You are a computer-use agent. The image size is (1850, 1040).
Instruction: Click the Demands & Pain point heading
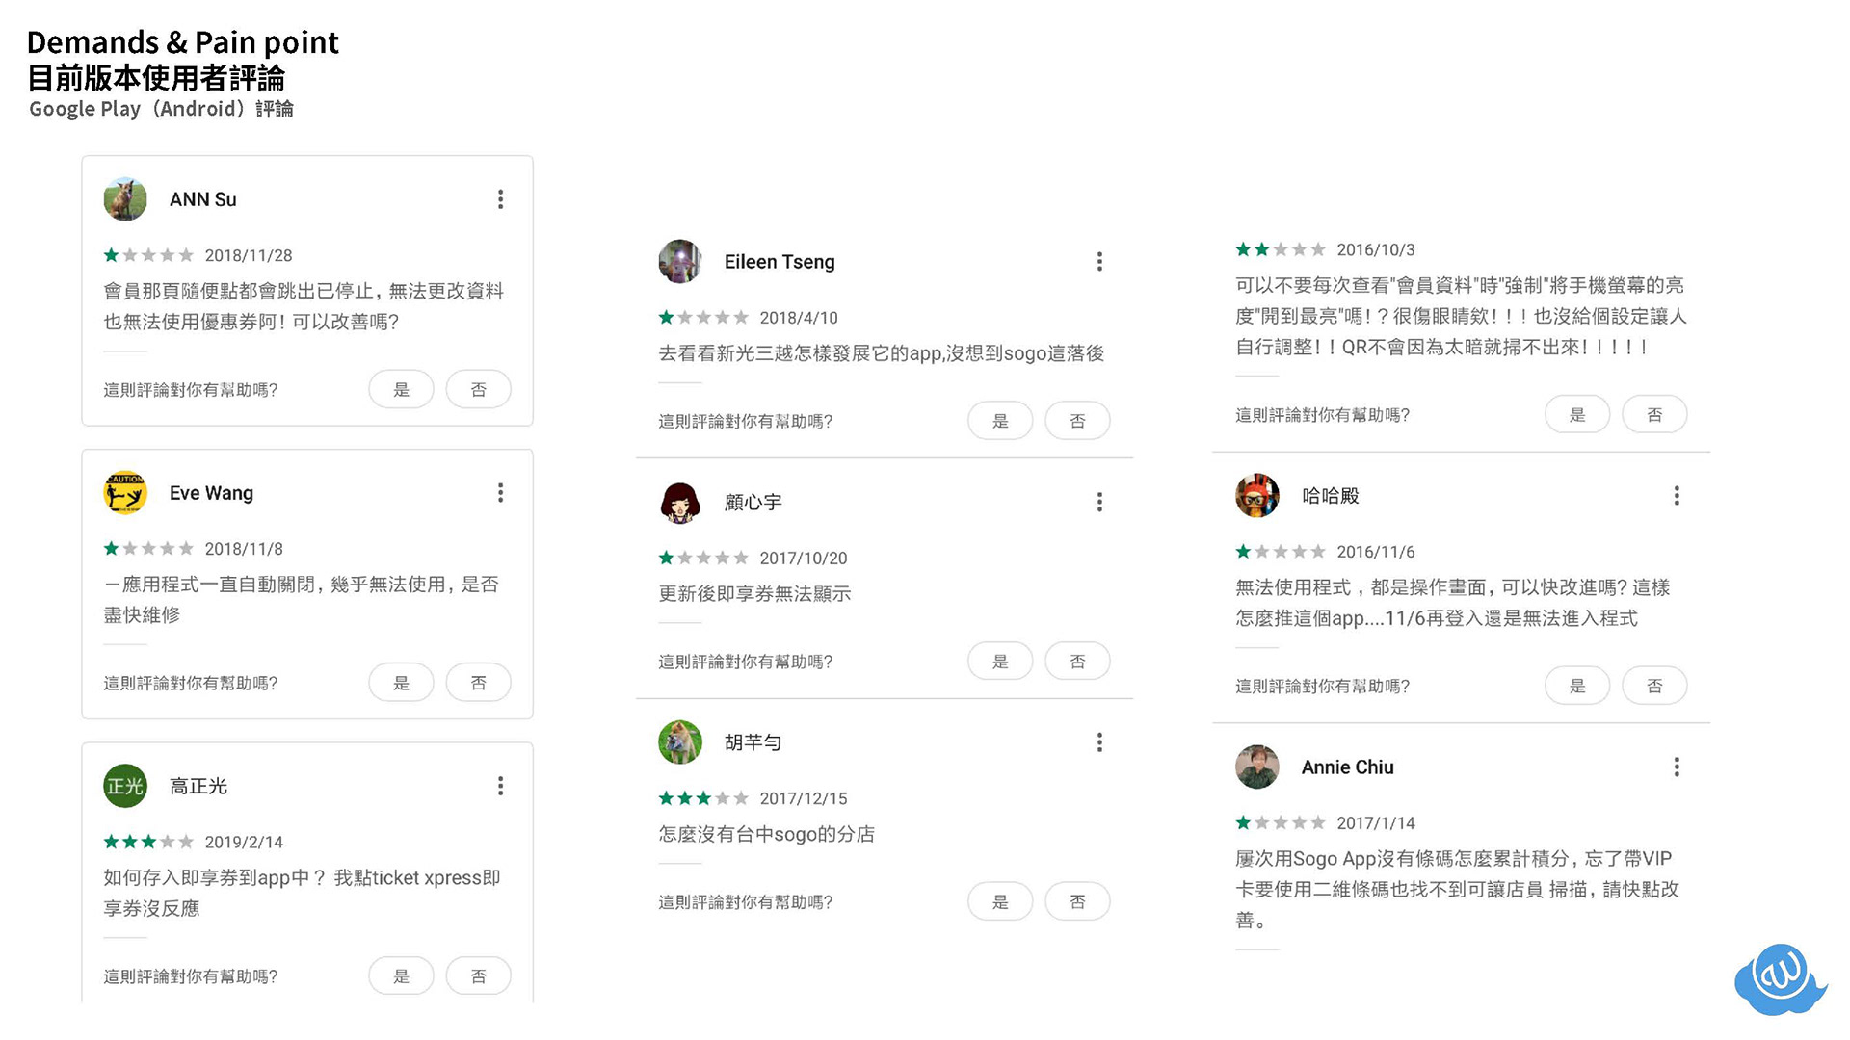coord(183,42)
